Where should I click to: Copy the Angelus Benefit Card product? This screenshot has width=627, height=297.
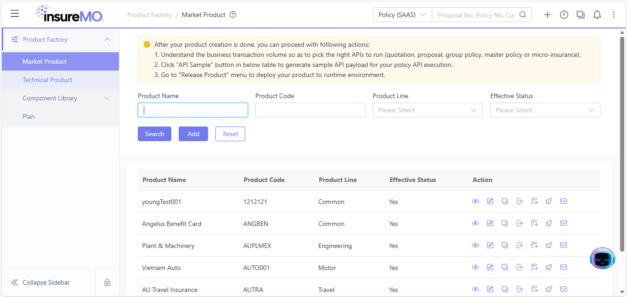click(505, 223)
